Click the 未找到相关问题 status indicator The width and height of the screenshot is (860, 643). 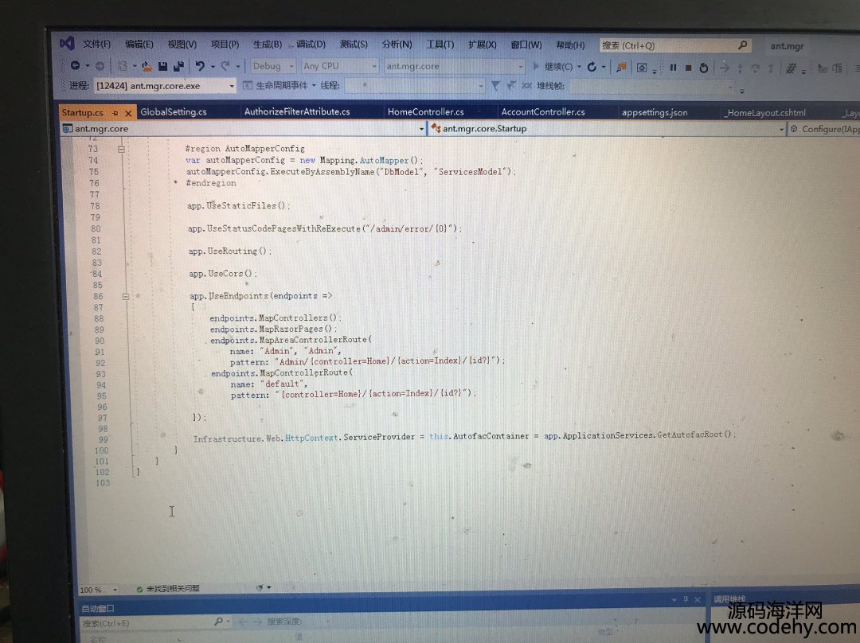coord(166,589)
